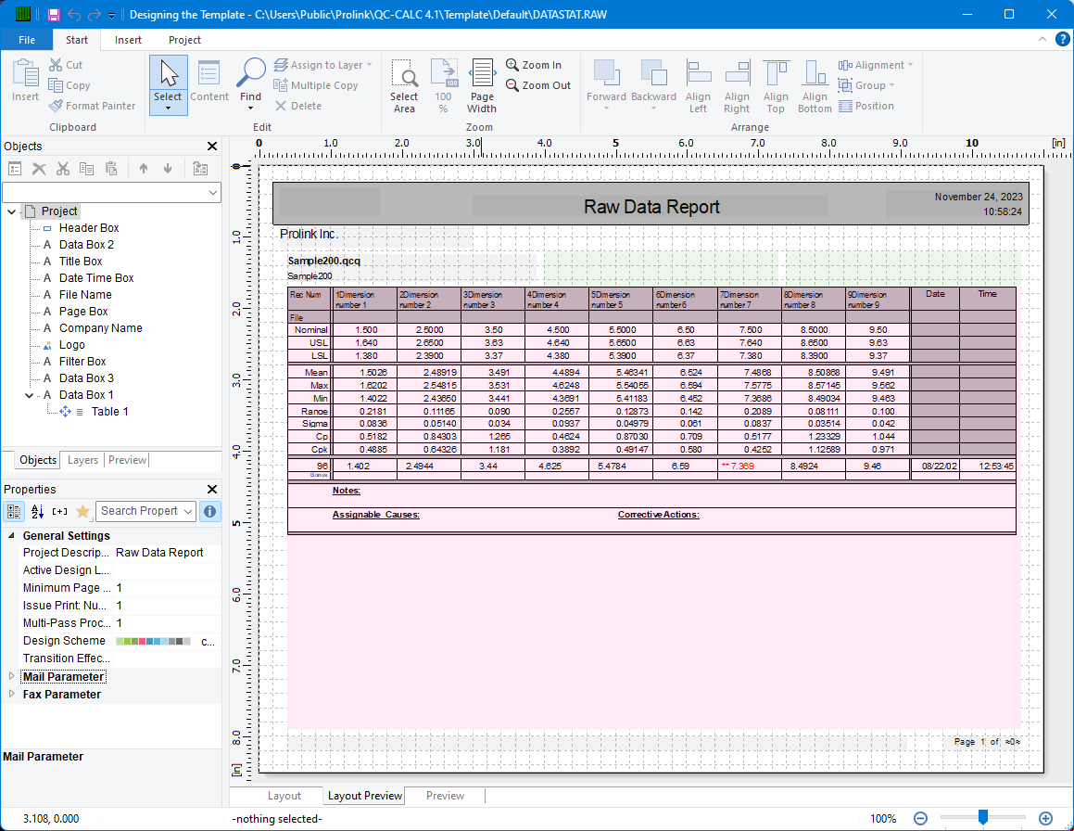Set zoom to 100 % in the ribbon
The width and height of the screenshot is (1074, 831).
tap(443, 85)
